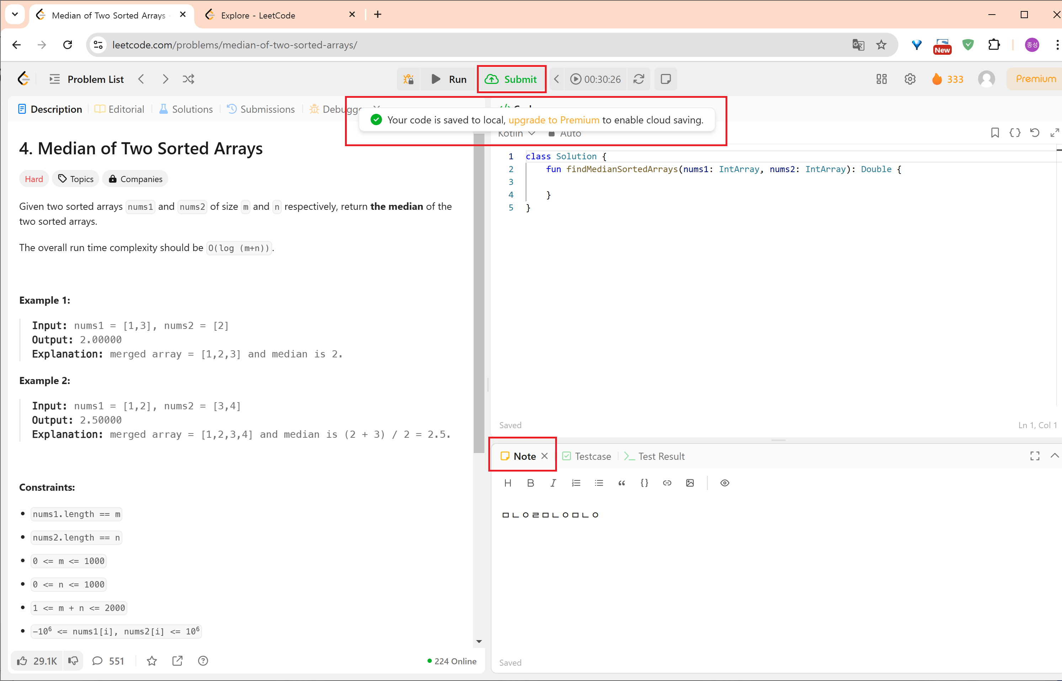1062x681 pixels.
Task: Follow the upgrade to Premium link
Action: click(x=553, y=120)
